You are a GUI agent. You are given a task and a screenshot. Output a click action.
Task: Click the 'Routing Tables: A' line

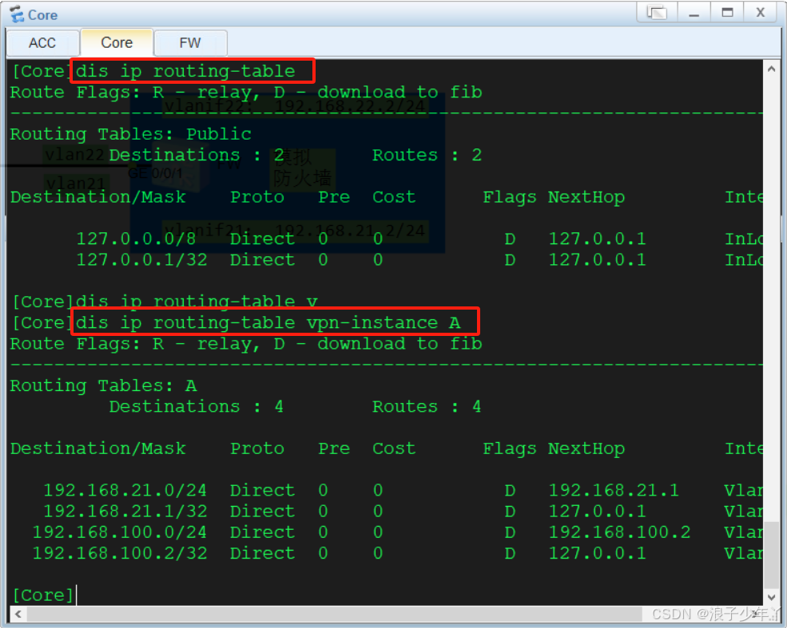(x=103, y=386)
